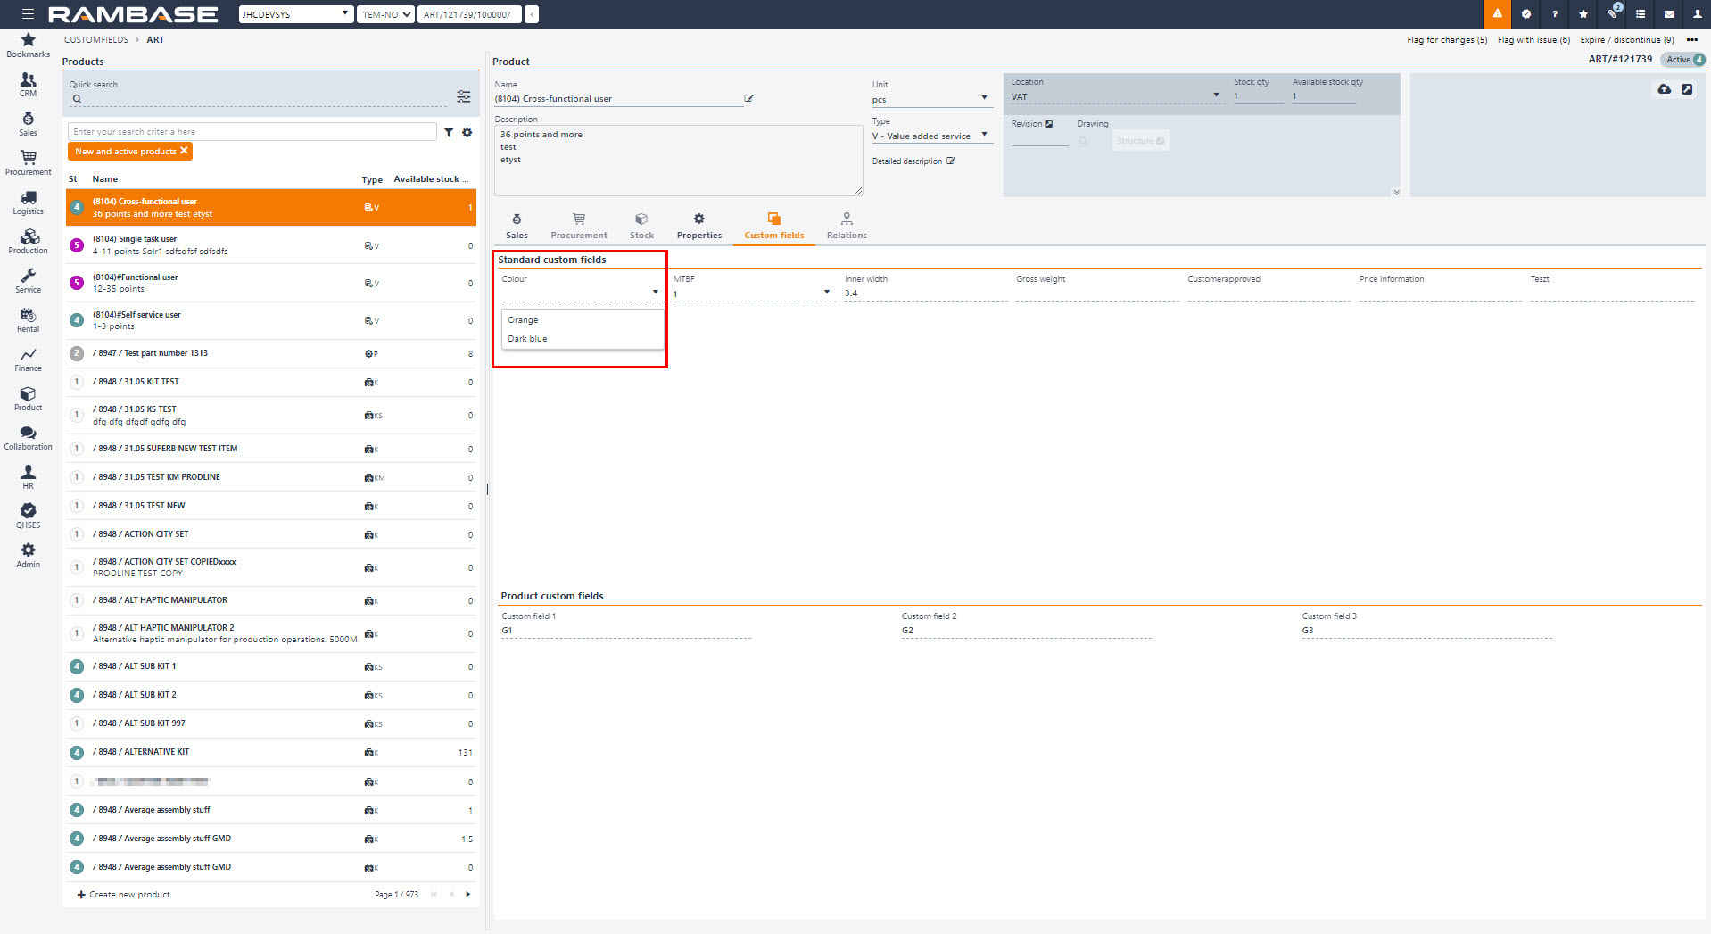Screen dimensions: 1711x934
Task: Click the filter funnel icon
Action: point(449,132)
